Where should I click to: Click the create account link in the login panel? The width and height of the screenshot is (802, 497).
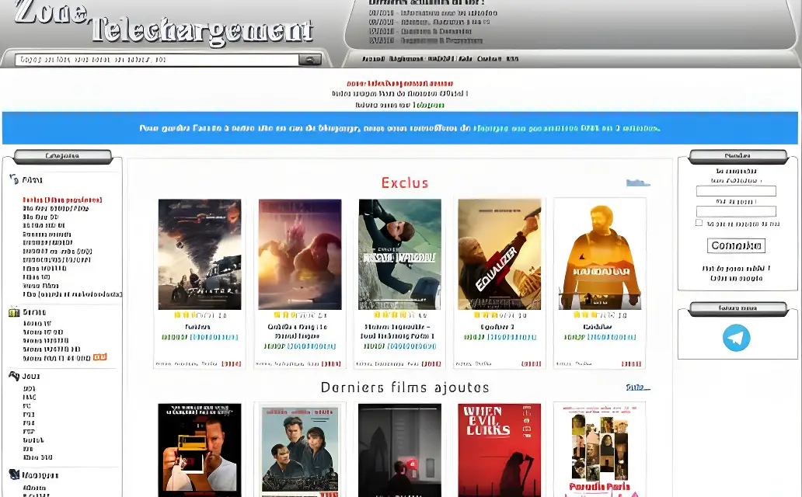(x=736, y=279)
